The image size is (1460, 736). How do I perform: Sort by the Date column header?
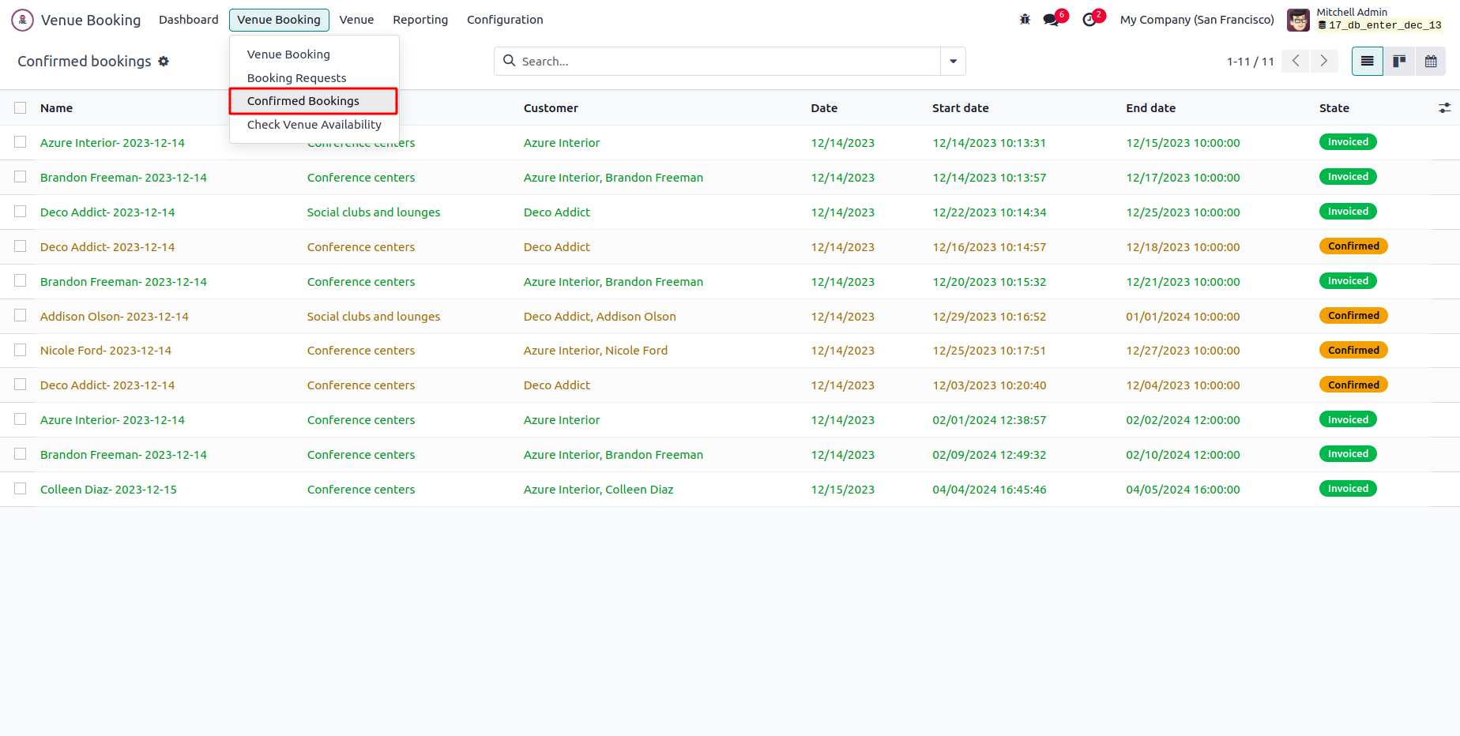coord(824,108)
